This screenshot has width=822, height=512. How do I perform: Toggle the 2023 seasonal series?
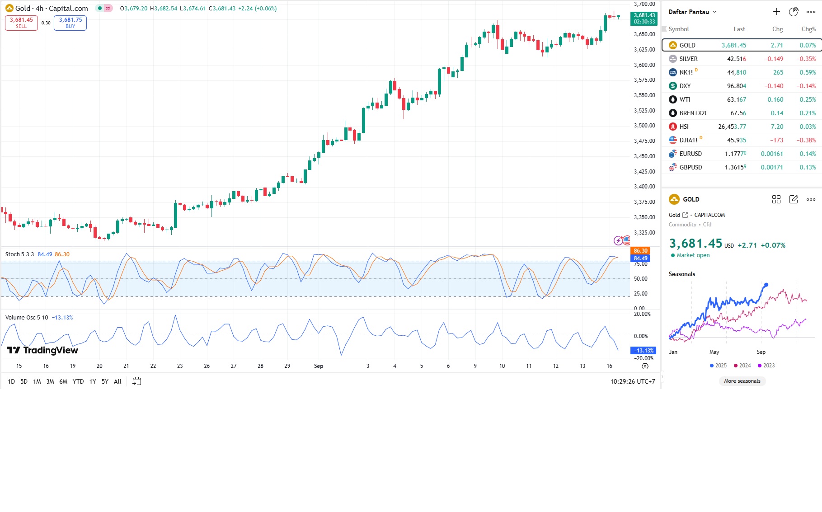coord(766,366)
